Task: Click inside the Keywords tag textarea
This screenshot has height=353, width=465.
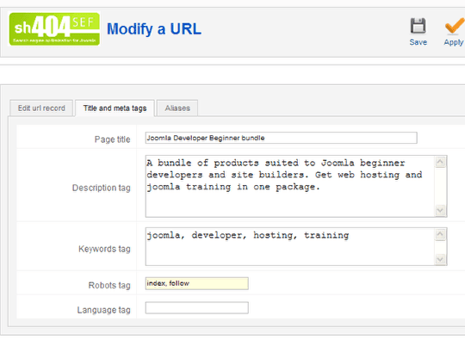Action: click(x=291, y=246)
